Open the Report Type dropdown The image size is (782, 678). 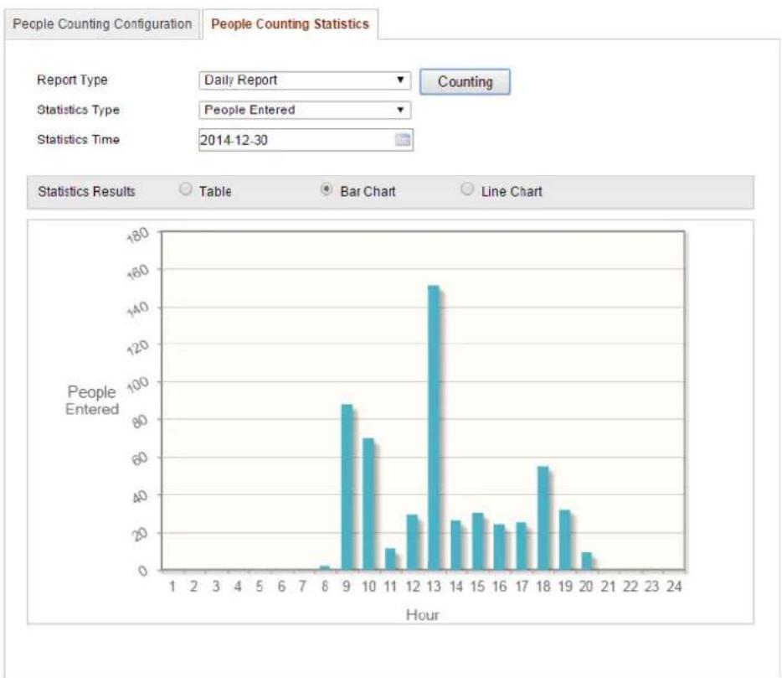305,80
